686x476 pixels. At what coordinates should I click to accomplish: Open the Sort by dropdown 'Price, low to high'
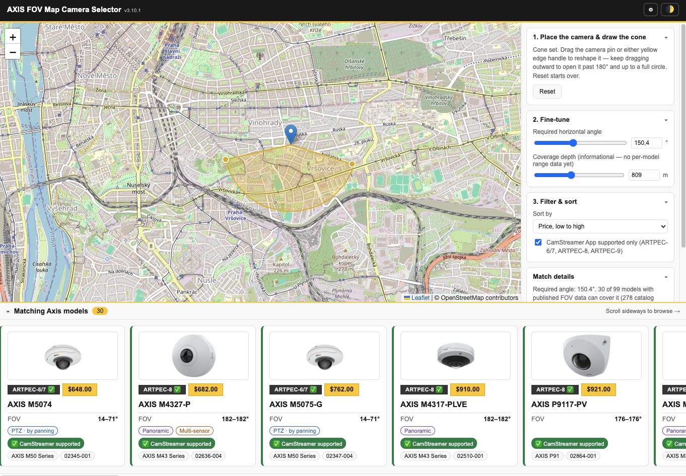click(600, 226)
